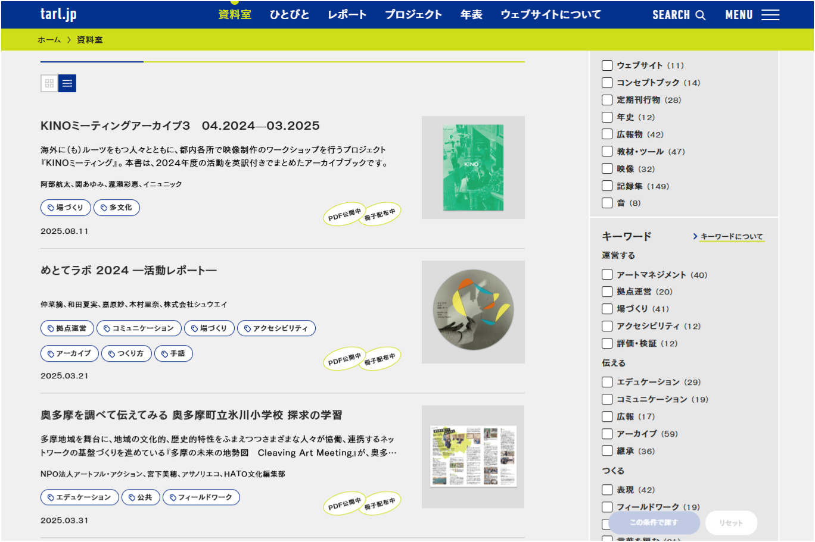The height and width of the screenshot is (542, 815).
Task: Click the 手話 tag icon button
Action: point(173,353)
